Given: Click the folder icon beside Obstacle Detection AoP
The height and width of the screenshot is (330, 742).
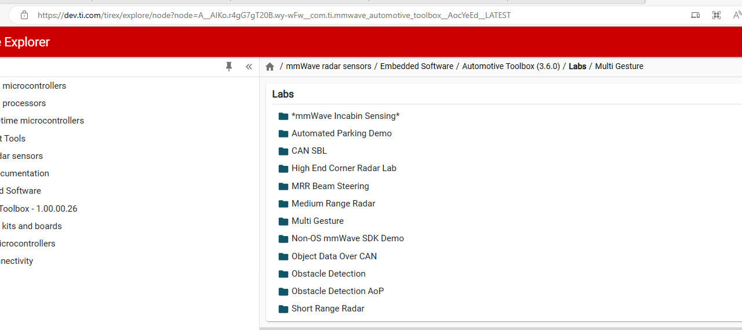Looking at the screenshot, I should pos(283,291).
